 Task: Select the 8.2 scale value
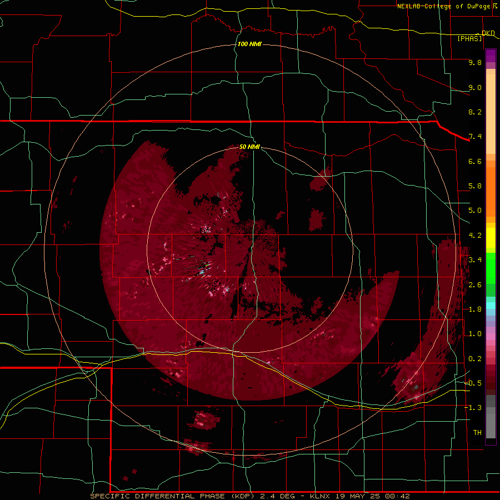(x=475, y=112)
